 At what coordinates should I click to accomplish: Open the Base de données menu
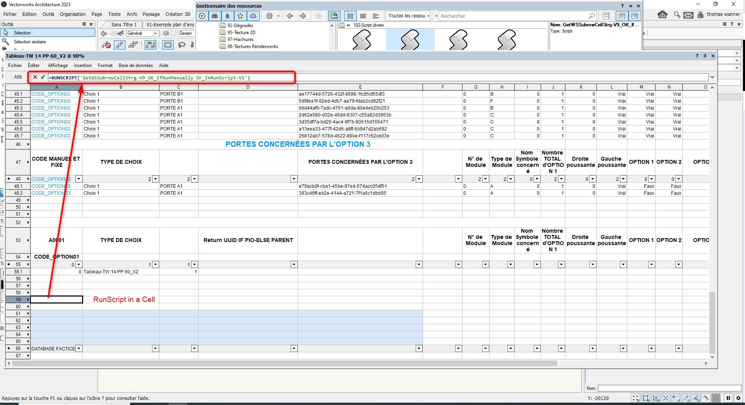(x=135, y=65)
